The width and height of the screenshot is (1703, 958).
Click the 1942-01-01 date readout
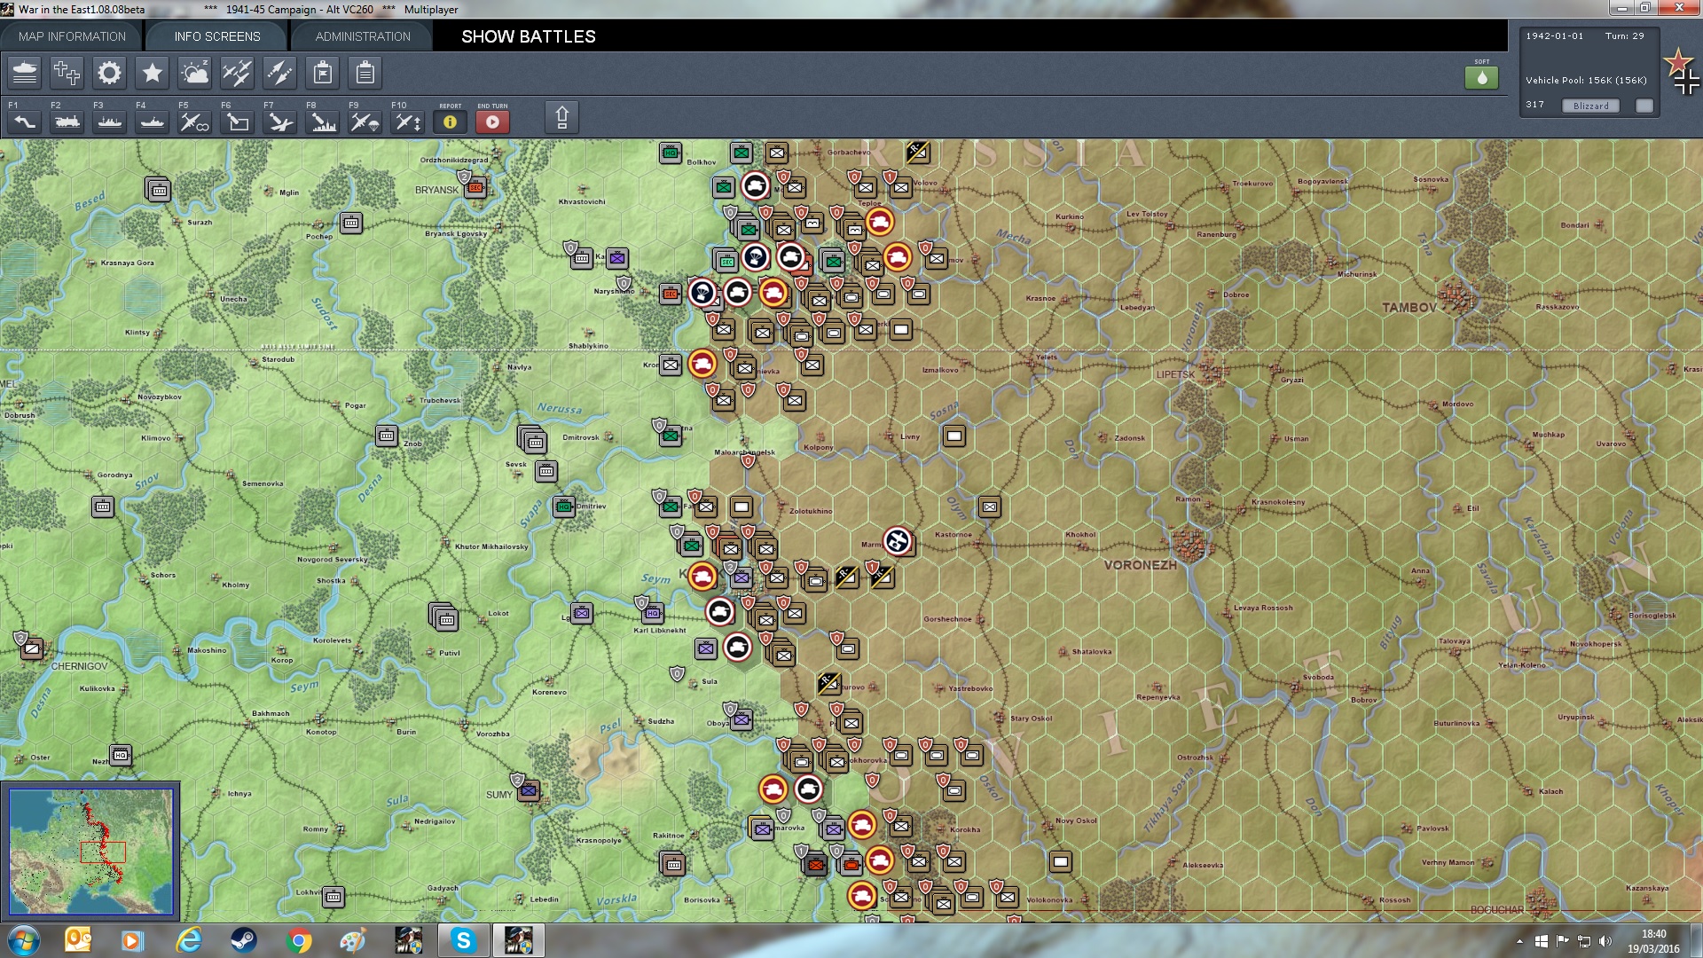click(1554, 36)
